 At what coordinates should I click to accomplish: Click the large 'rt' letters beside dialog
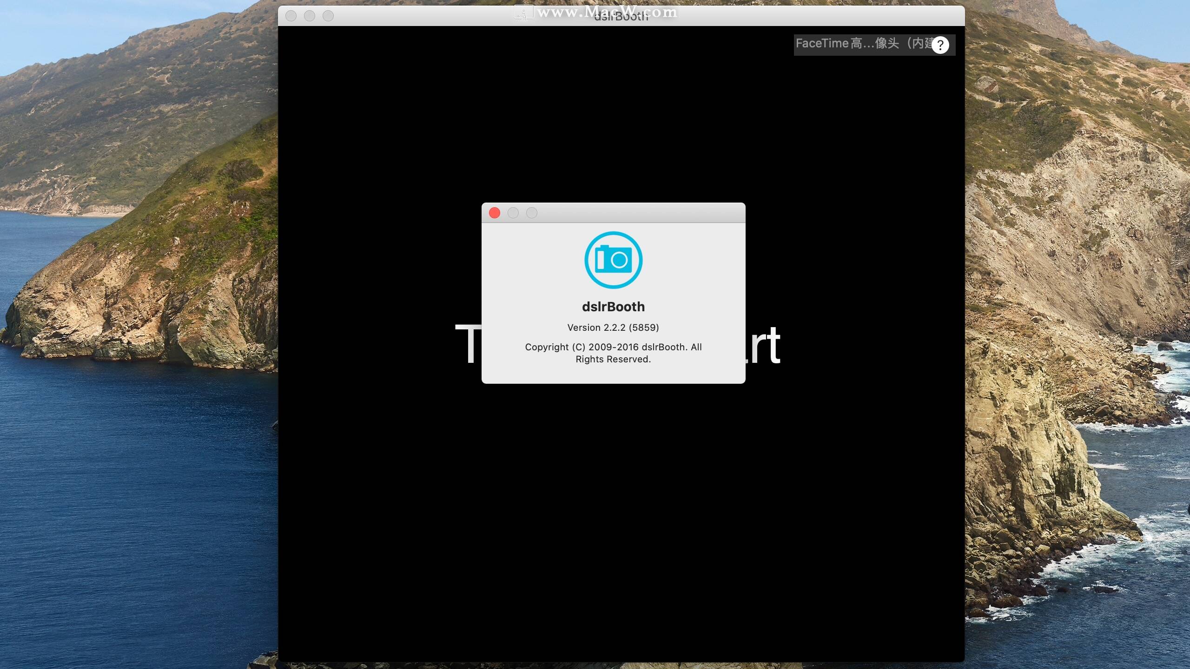764,346
